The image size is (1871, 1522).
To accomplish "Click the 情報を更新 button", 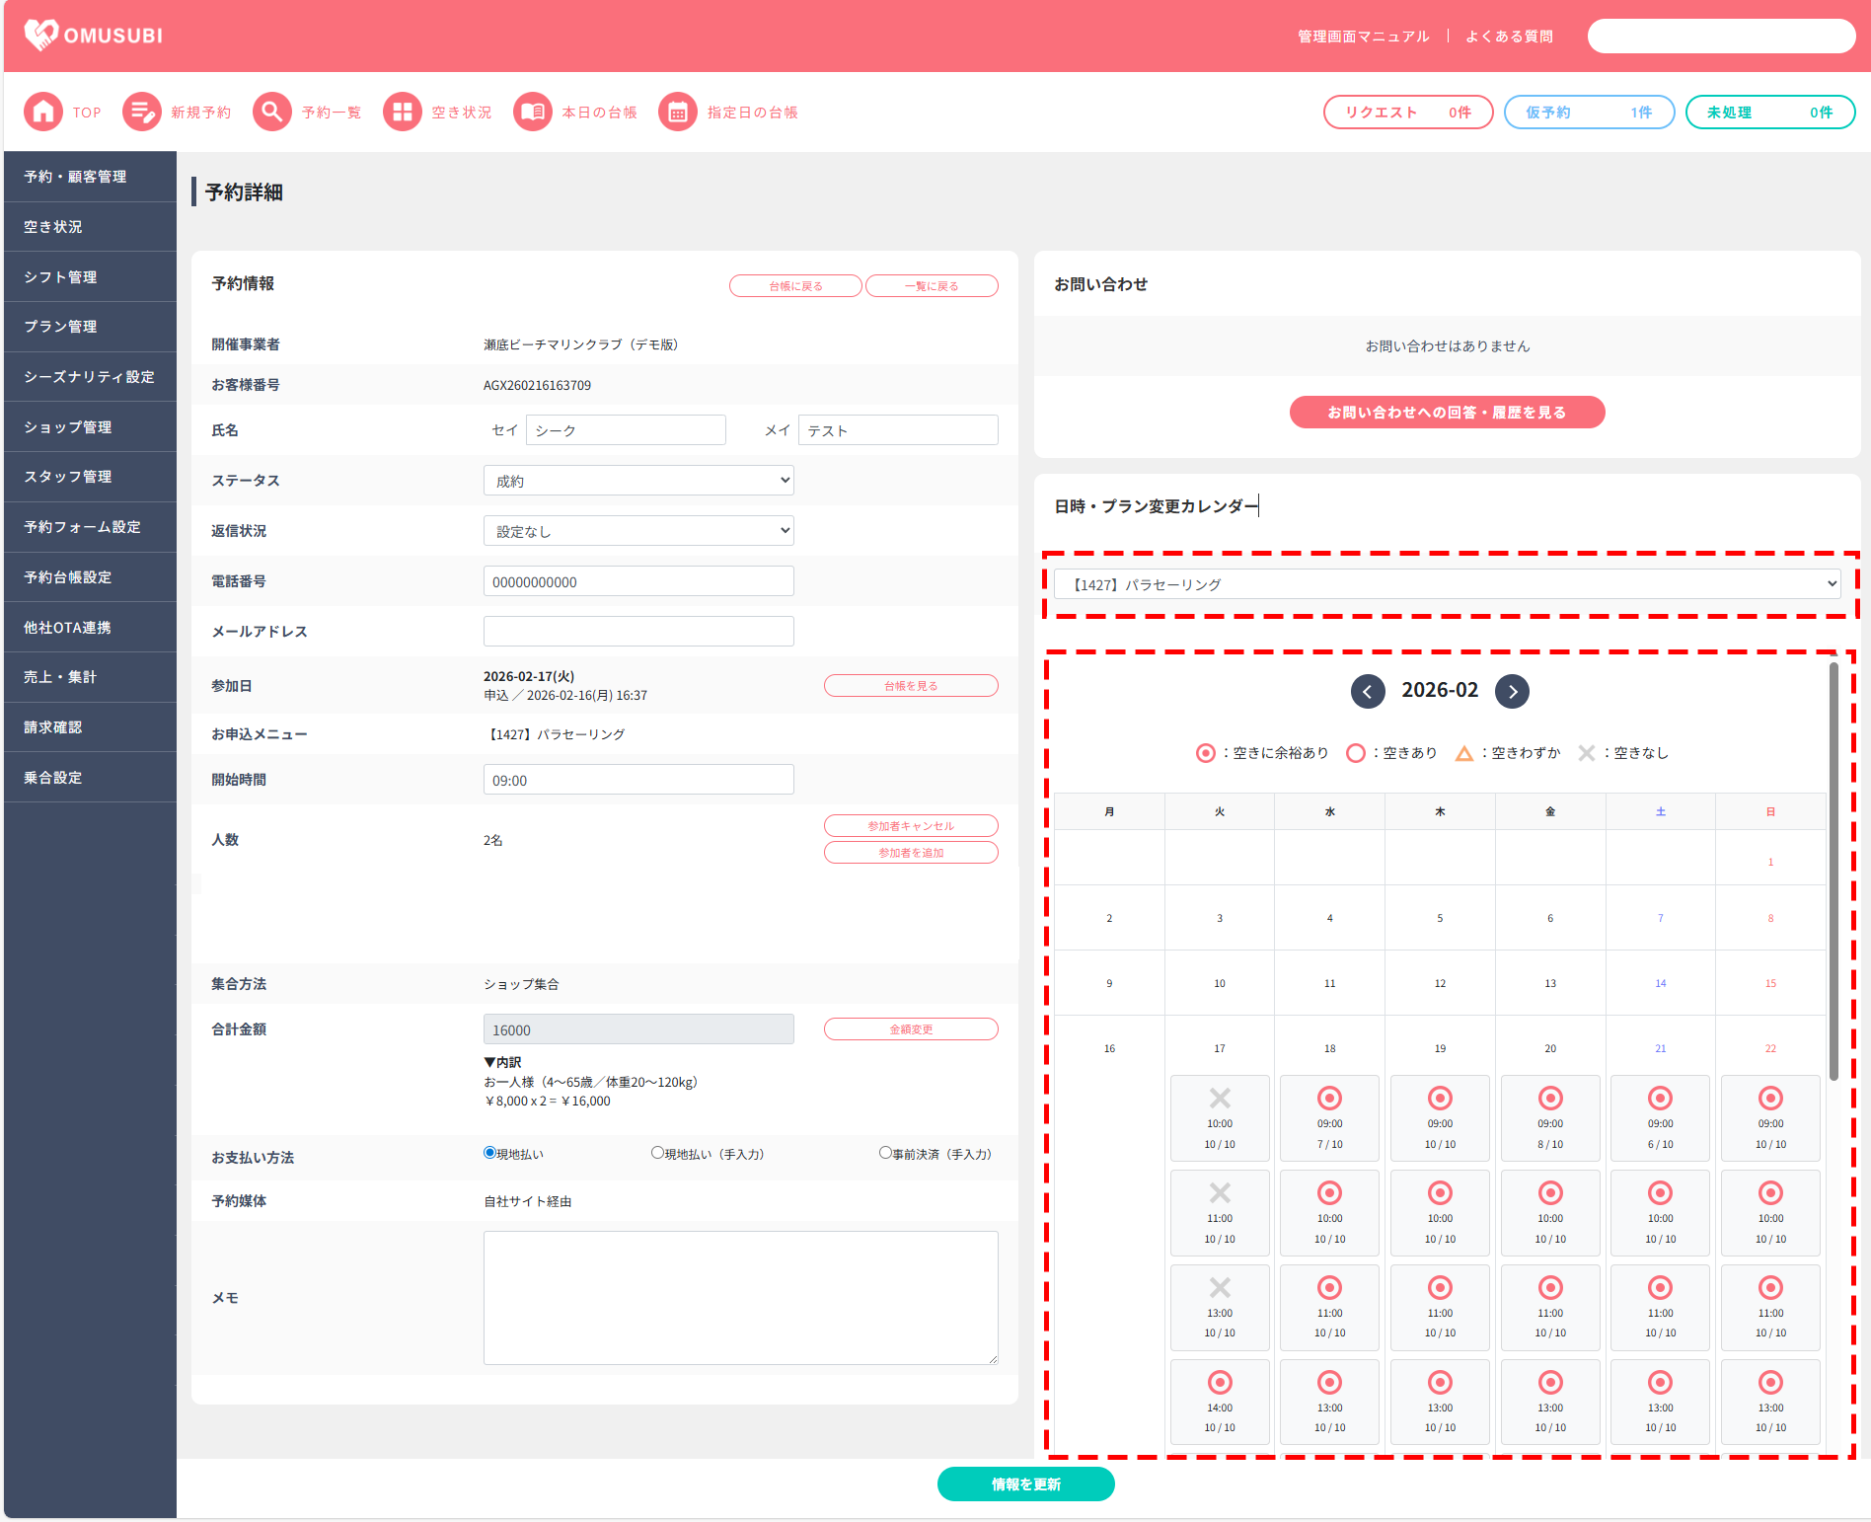I will [x=1025, y=1484].
